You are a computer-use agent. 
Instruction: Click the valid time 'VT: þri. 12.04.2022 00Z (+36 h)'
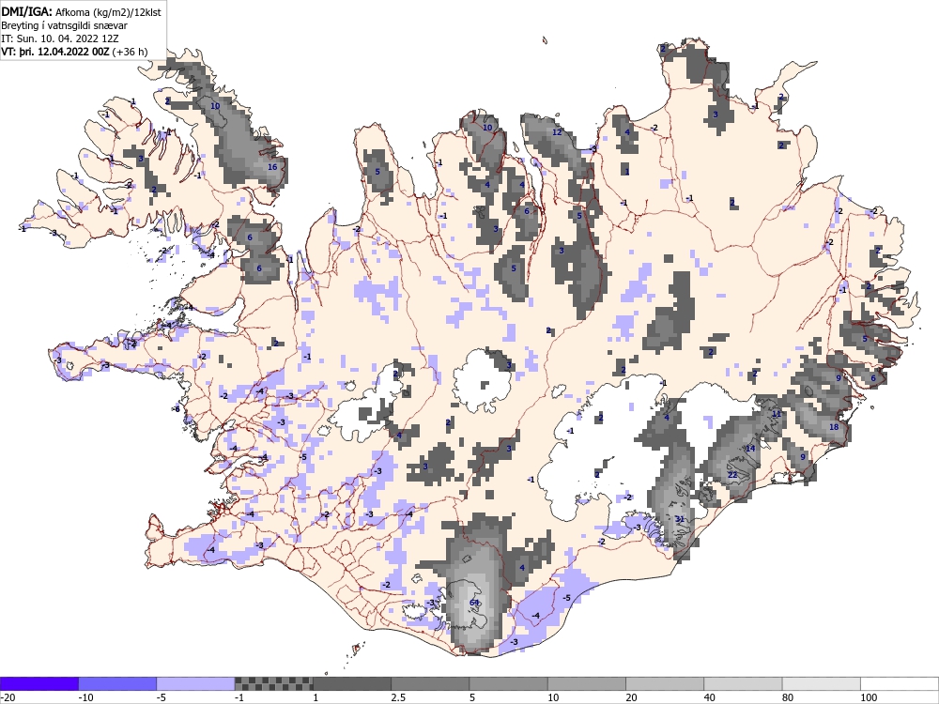click(74, 52)
